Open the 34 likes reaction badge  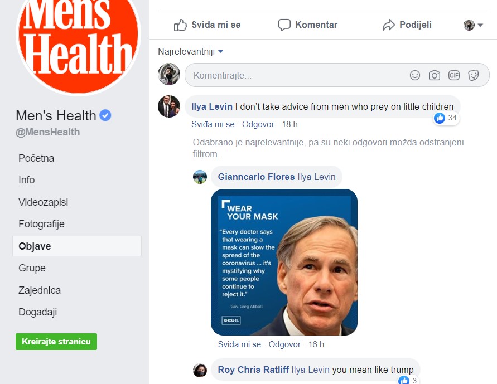click(446, 118)
